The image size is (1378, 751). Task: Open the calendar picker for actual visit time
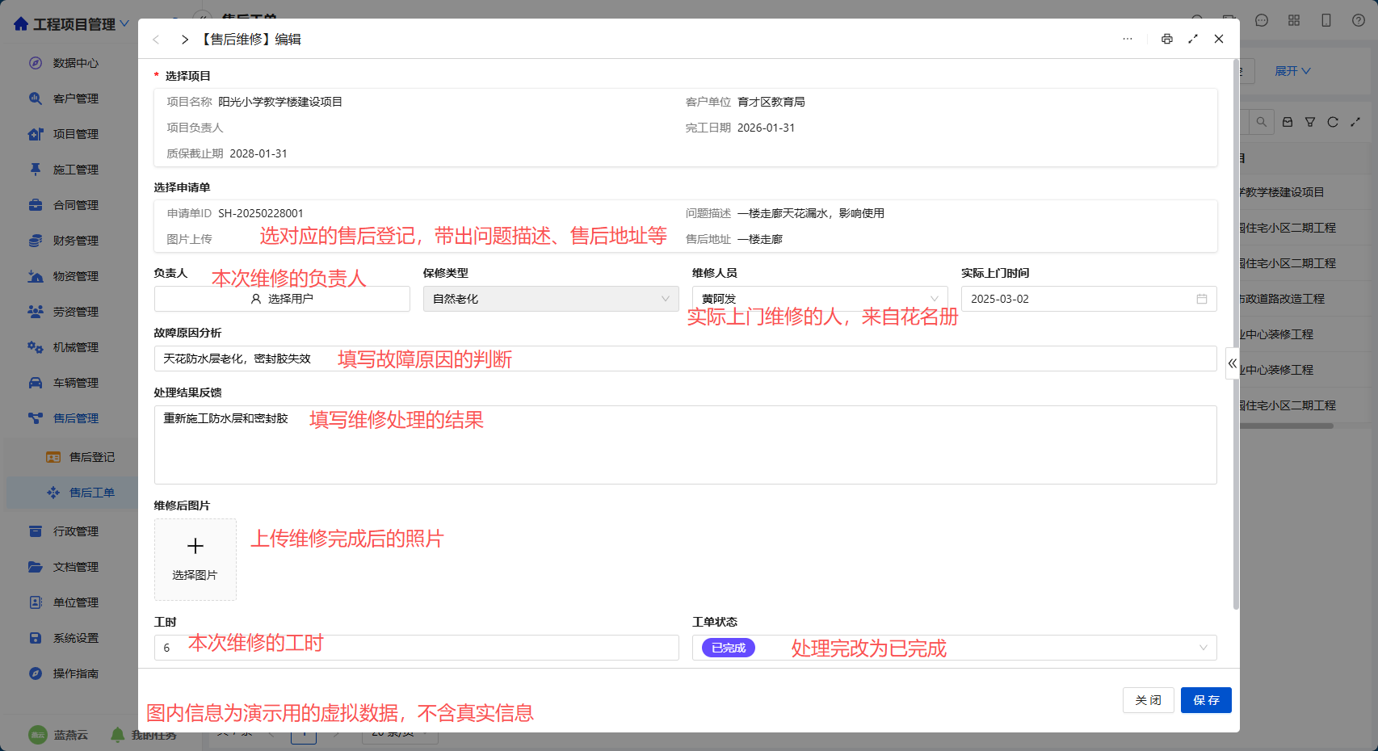pos(1202,299)
